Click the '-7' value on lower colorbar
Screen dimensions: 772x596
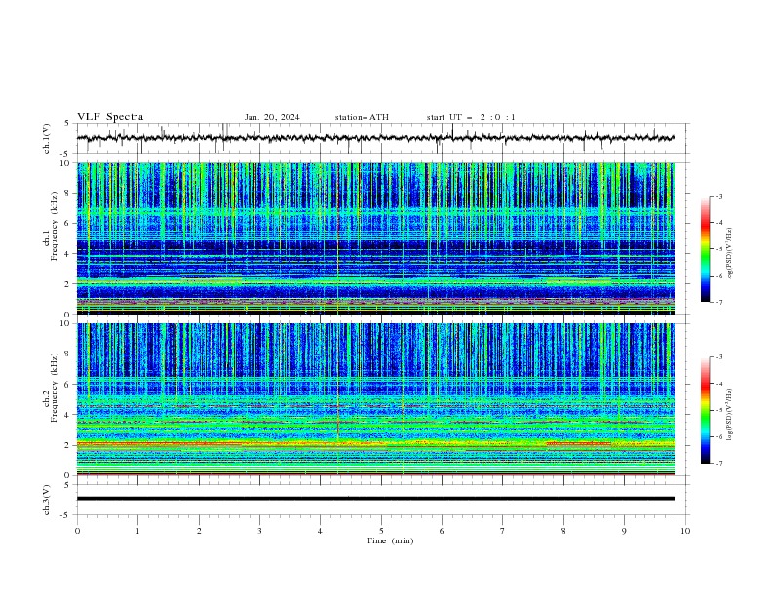pos(718,464)
